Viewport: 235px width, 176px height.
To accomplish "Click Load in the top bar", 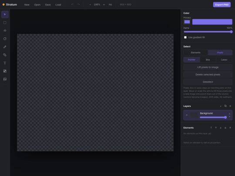I will [x=58, y=5].
